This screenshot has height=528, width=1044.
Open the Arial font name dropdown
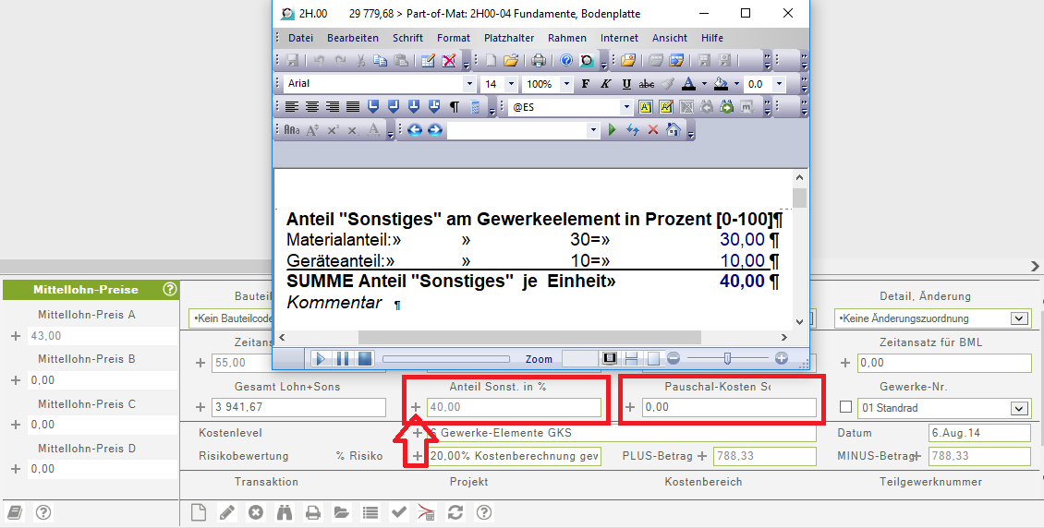(468, 84)
